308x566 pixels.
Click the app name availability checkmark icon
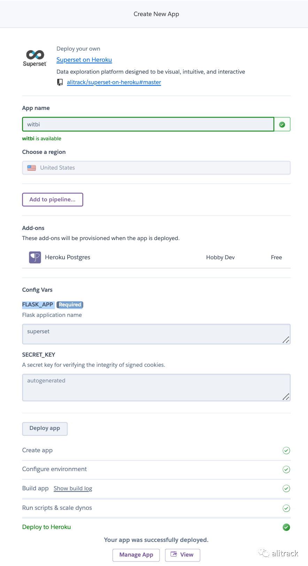[x=282, y=125]
